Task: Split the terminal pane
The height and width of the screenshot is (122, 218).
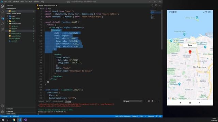Action: 149,101
